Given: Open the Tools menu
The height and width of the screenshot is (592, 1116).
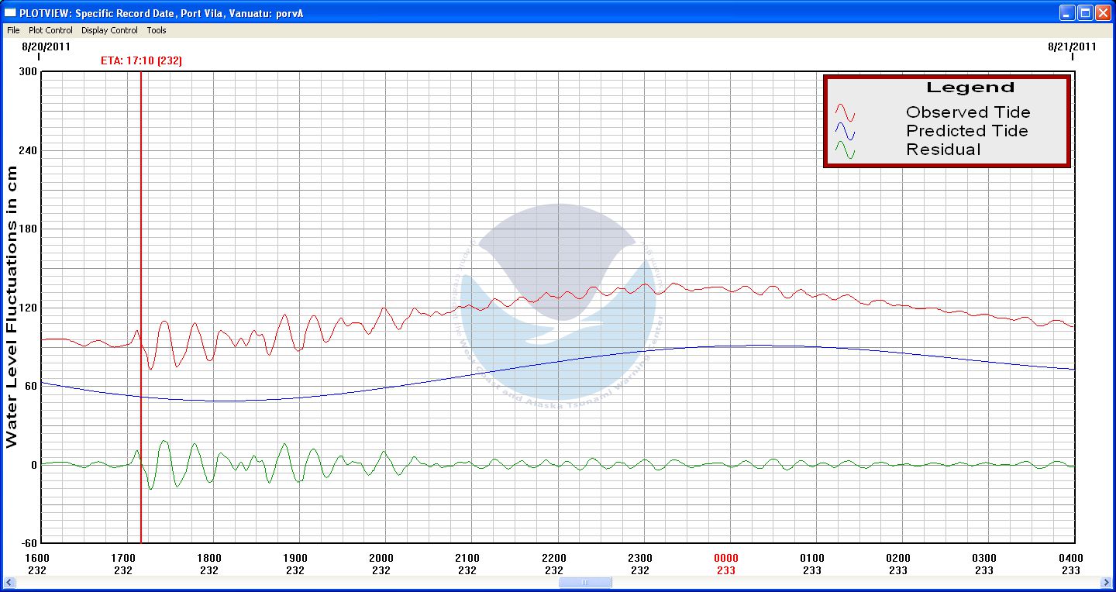Looking at the screenshot, I should (157, 30).
